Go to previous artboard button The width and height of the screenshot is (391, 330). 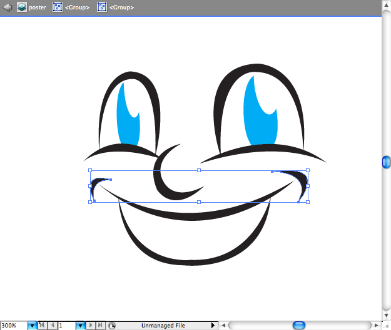[52, 325]
